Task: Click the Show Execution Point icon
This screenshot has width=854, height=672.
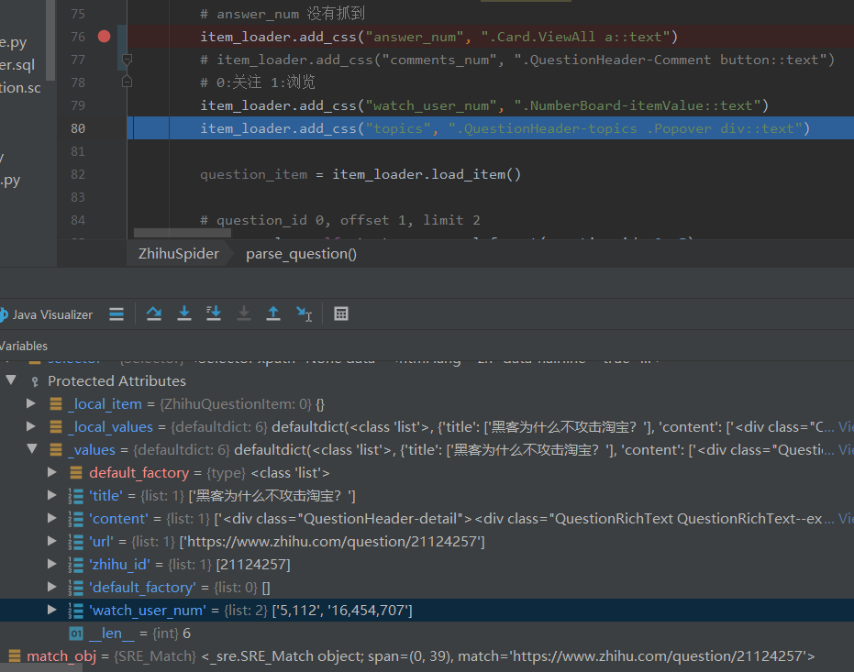Action: pos(116,314)
